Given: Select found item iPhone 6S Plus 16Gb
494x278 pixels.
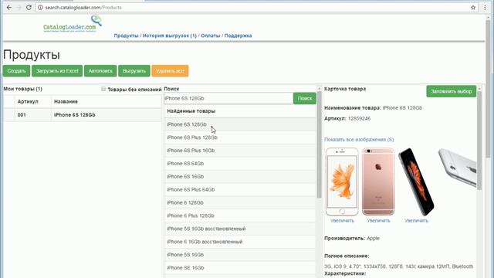Looking at the screenshot, I should point(239,151).
